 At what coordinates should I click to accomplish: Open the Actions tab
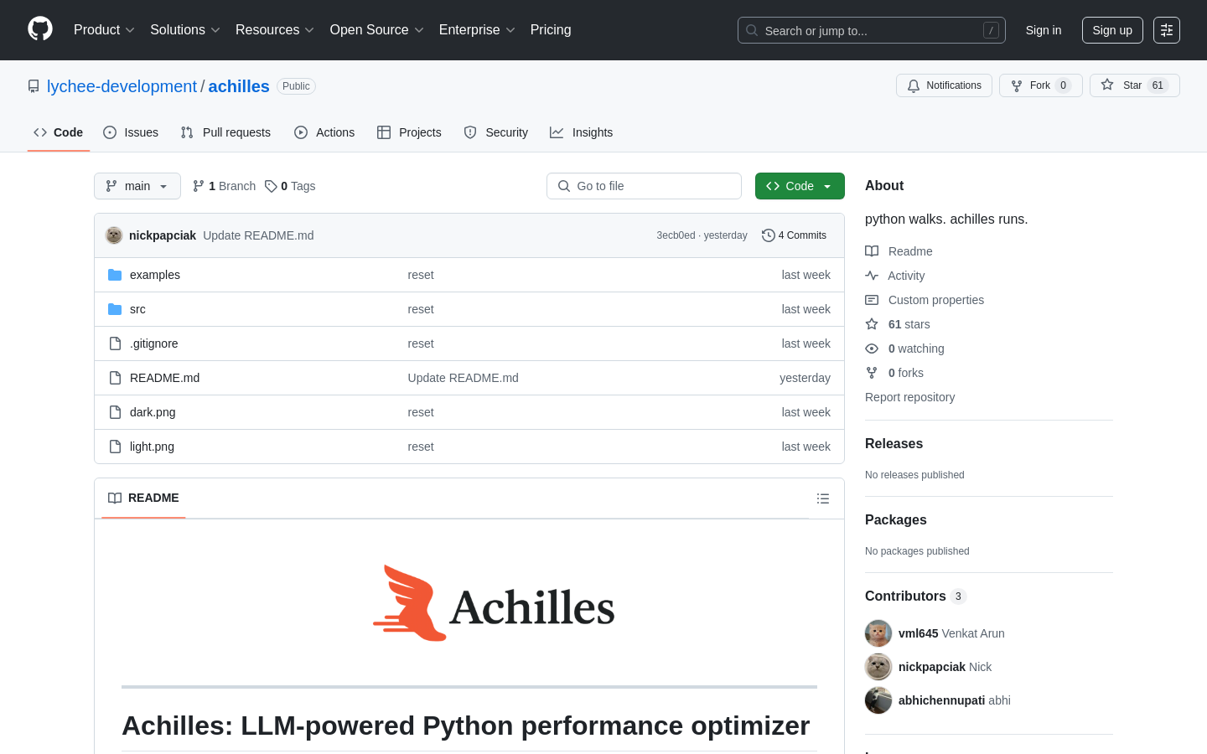coord(324,132)
